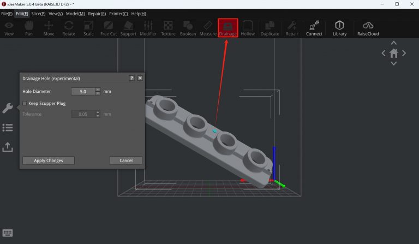
Task: Select the Scale tool
Action: (x=88, y=28)
